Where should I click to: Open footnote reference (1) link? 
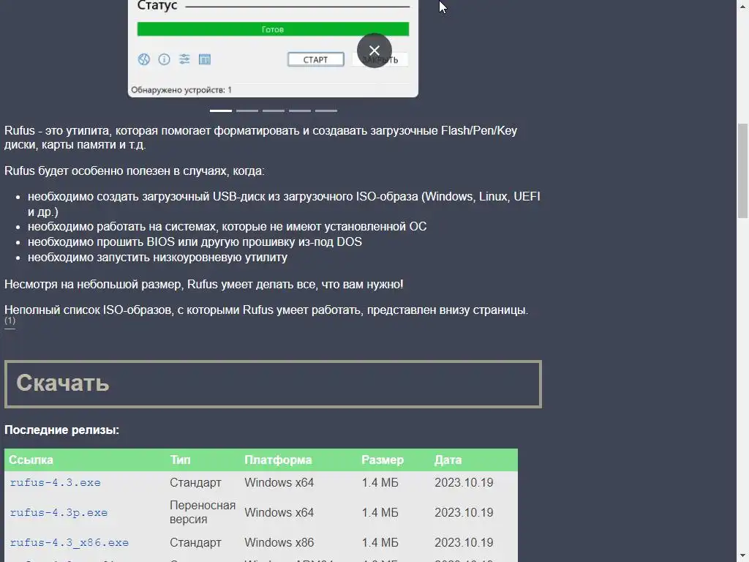coord(10,321)
